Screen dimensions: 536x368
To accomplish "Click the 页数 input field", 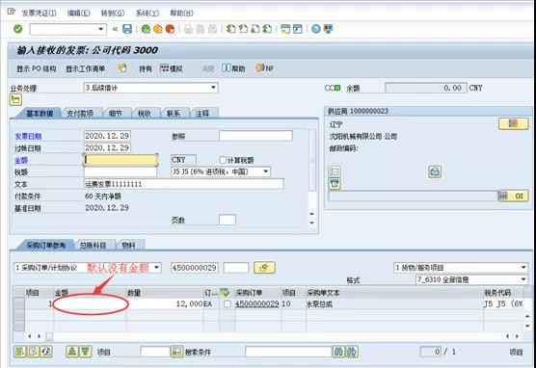I will [x=228, y=220].
